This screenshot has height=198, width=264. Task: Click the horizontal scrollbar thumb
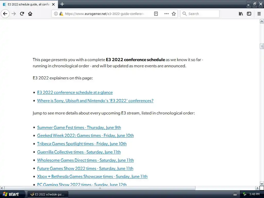[x=100, y=188]
